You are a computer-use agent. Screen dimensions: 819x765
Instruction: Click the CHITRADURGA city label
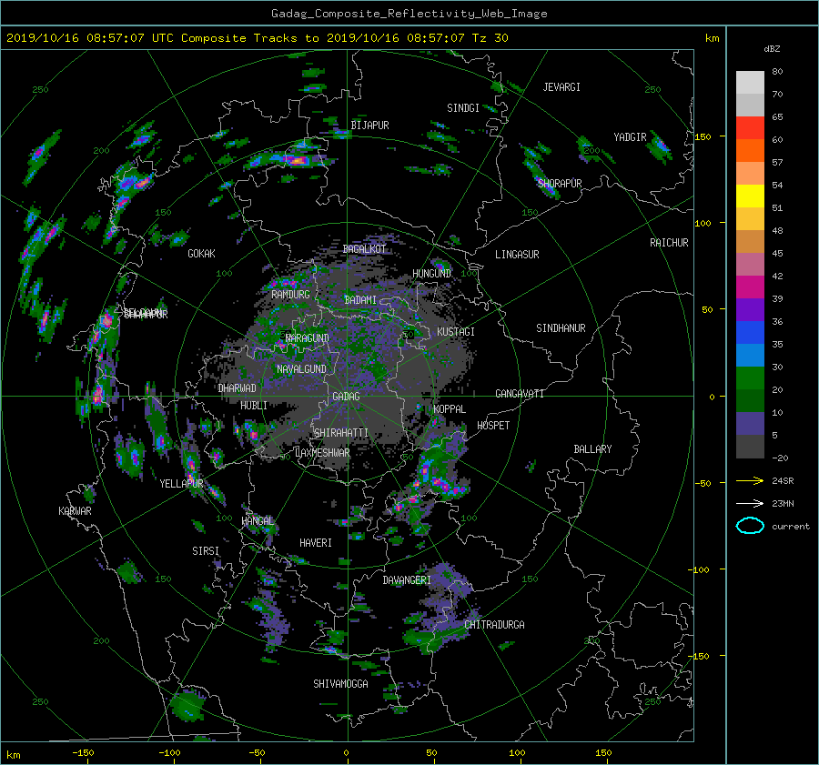(494, 625)
